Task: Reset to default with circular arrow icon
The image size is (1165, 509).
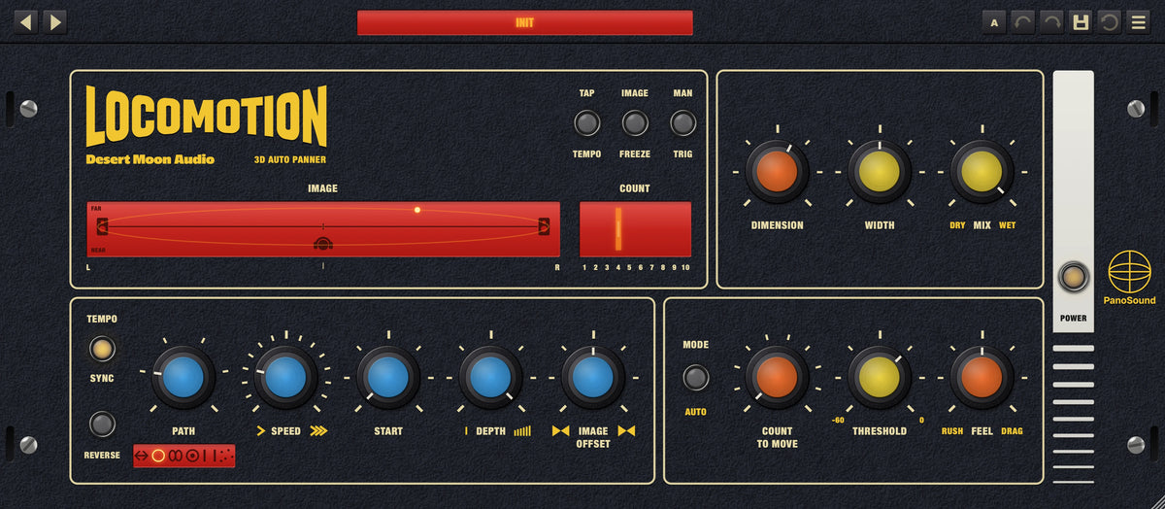Action: point(1109,21)
